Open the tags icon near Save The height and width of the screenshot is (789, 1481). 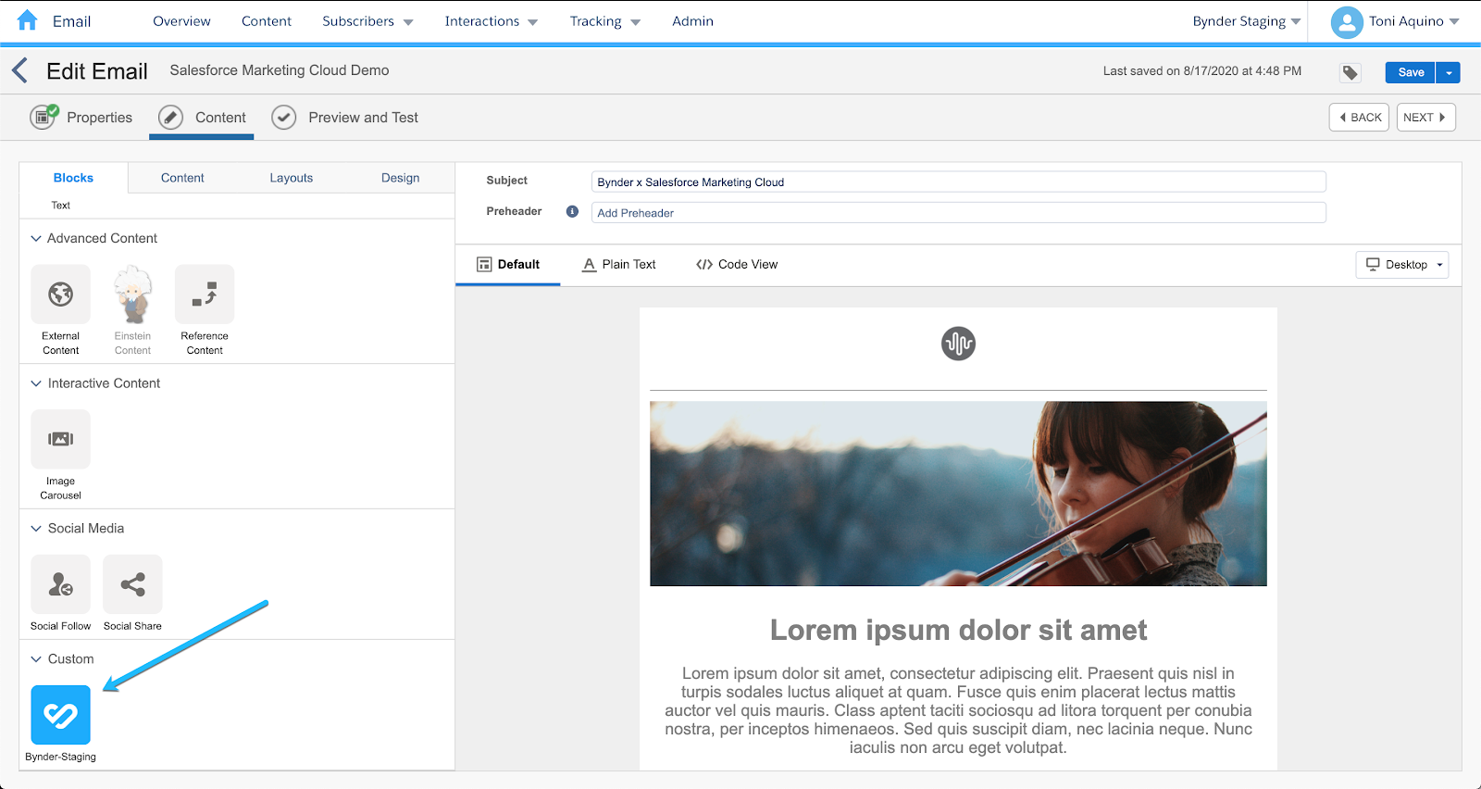pos(1350,72)
